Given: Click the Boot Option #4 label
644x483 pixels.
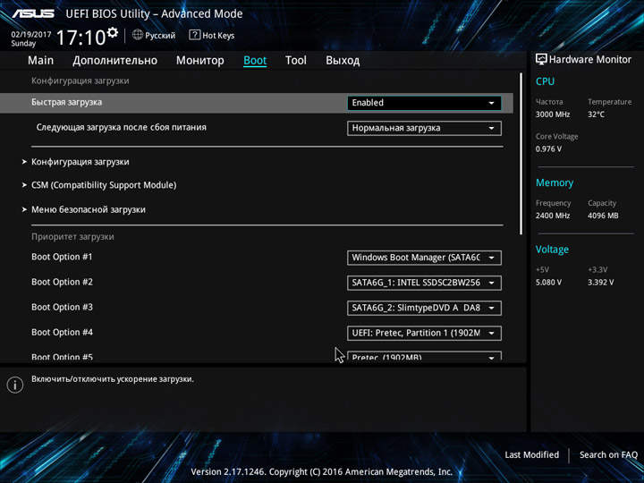Looking at the screenshot, I should coord(62,332).
